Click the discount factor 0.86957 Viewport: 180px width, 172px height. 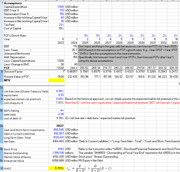(x=72, y=72)
